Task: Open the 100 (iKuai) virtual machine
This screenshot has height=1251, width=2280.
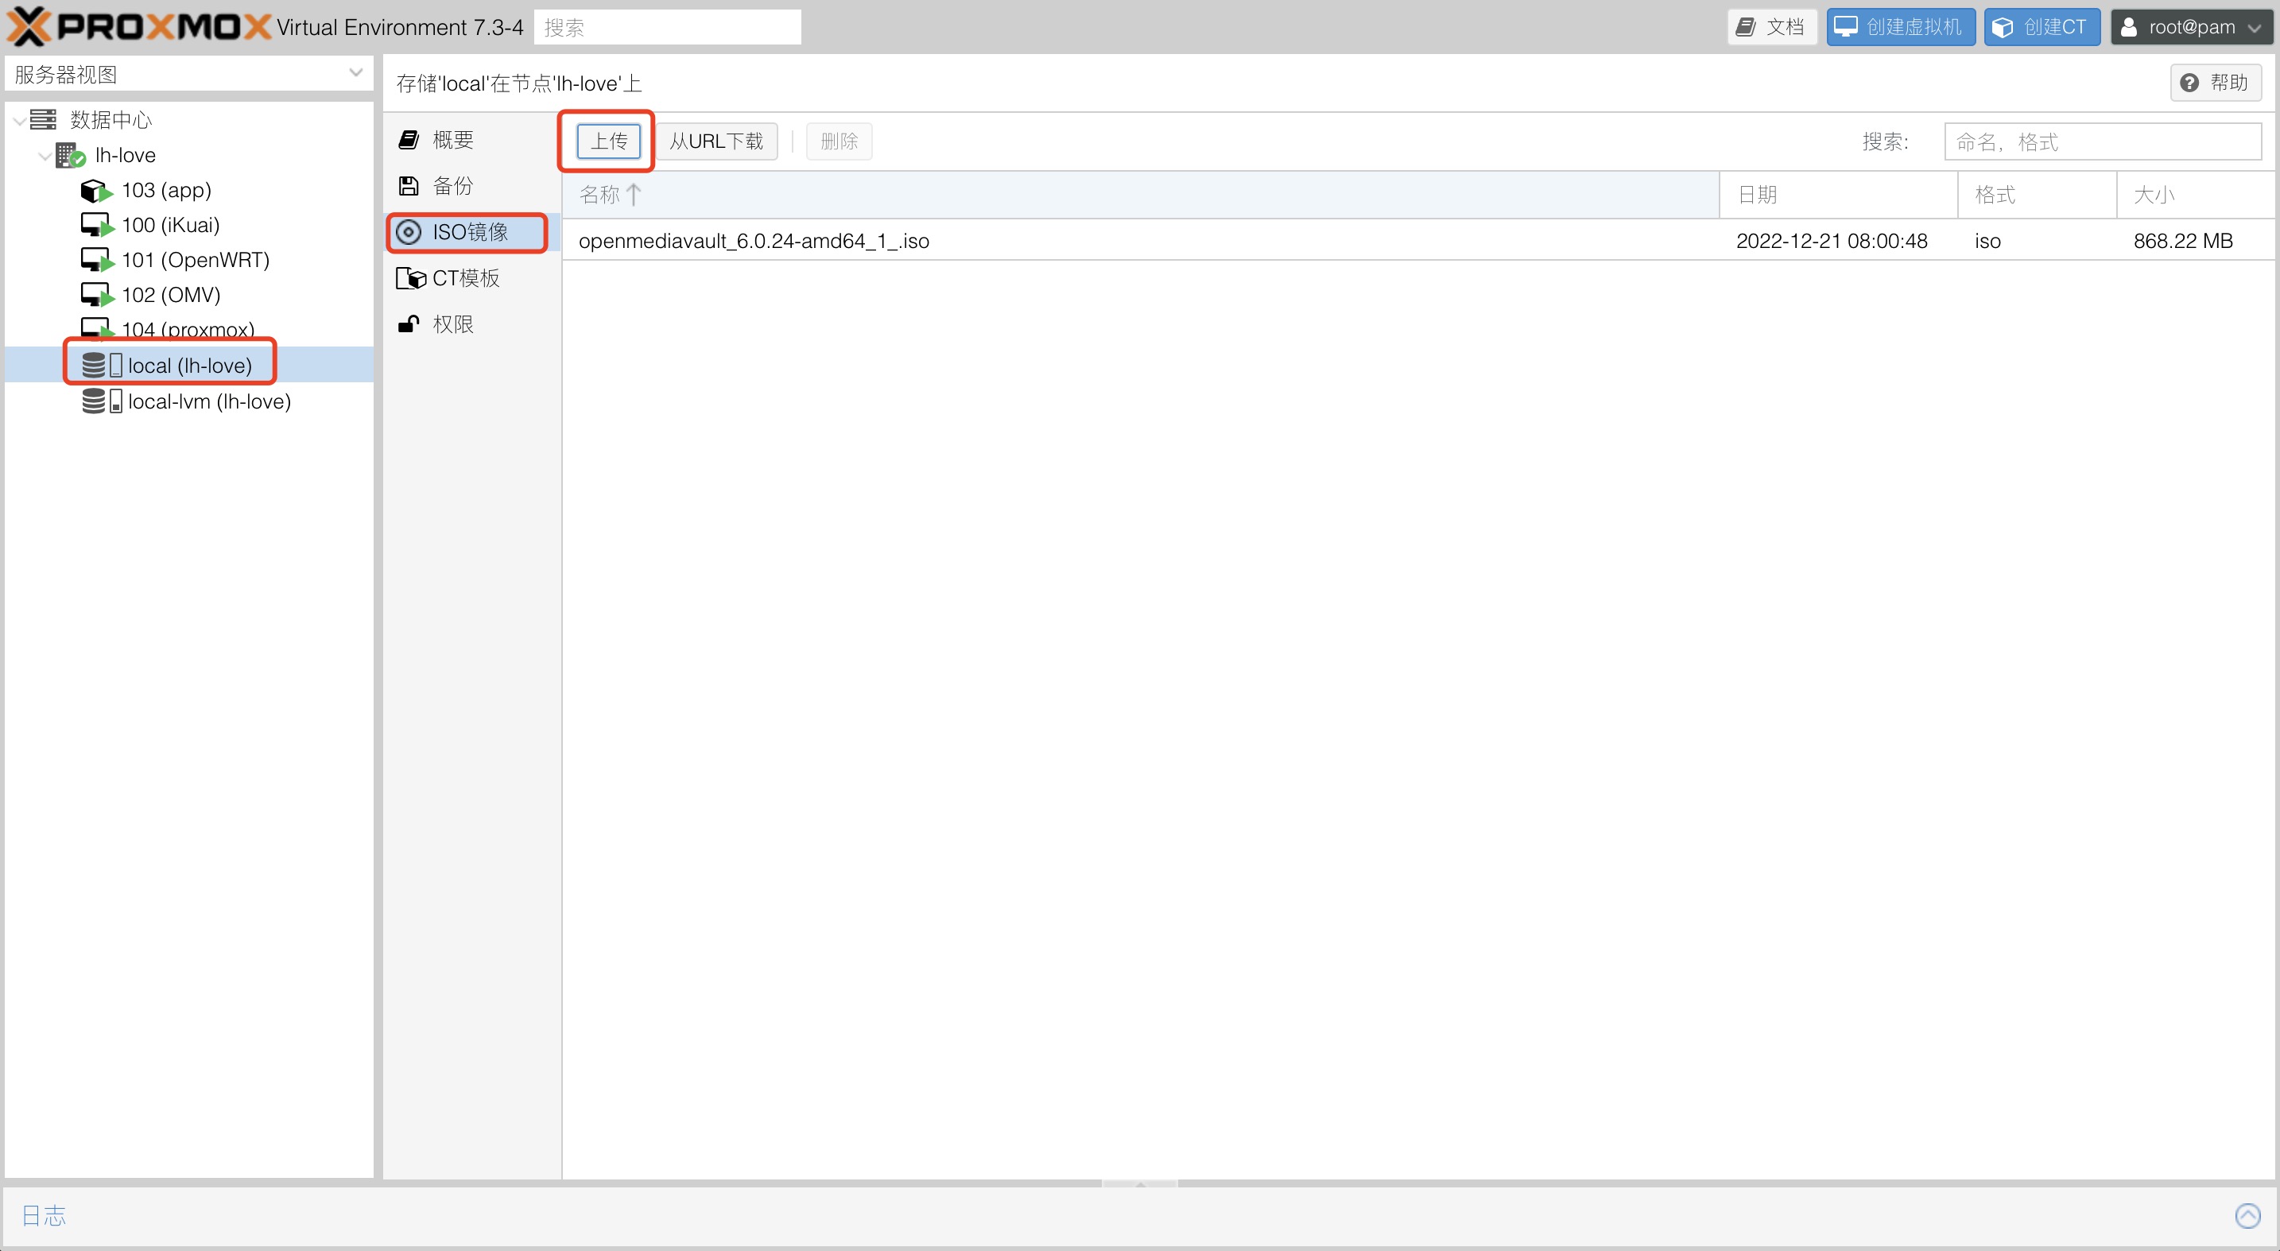Action: click(170, 225)
